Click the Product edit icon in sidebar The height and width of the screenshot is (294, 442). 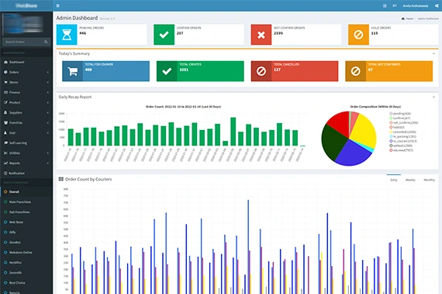coord(5,102)
